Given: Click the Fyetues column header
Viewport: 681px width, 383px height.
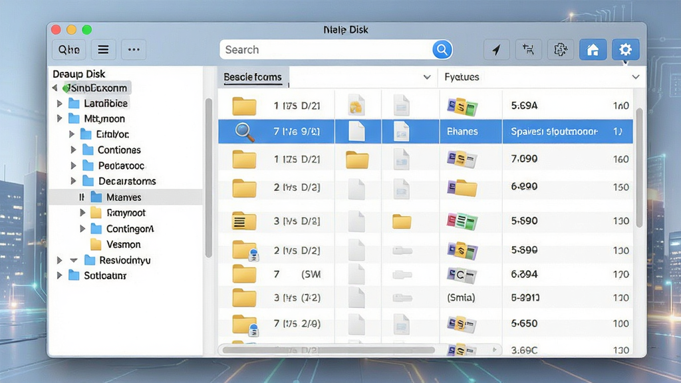Looking at the screenshot, I should pos(462,77).
